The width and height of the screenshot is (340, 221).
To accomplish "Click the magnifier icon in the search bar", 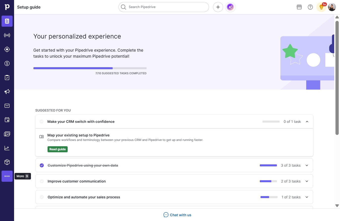I will tap(123, 7).
